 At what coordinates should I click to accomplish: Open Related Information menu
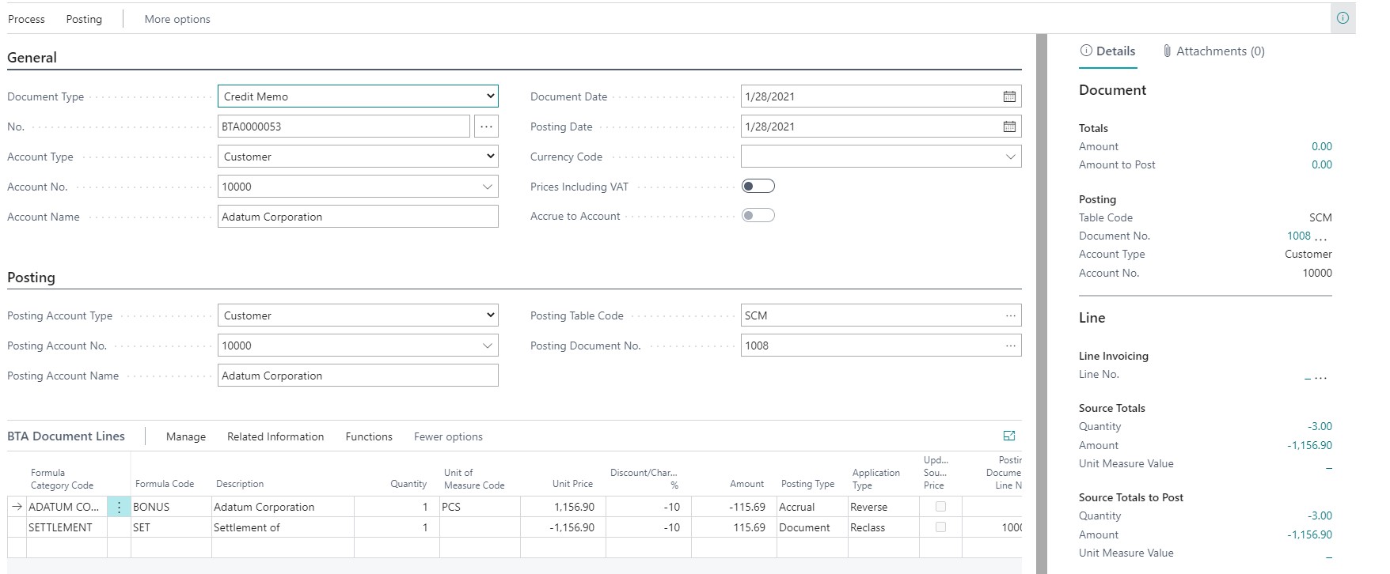[x=275, y=436]
